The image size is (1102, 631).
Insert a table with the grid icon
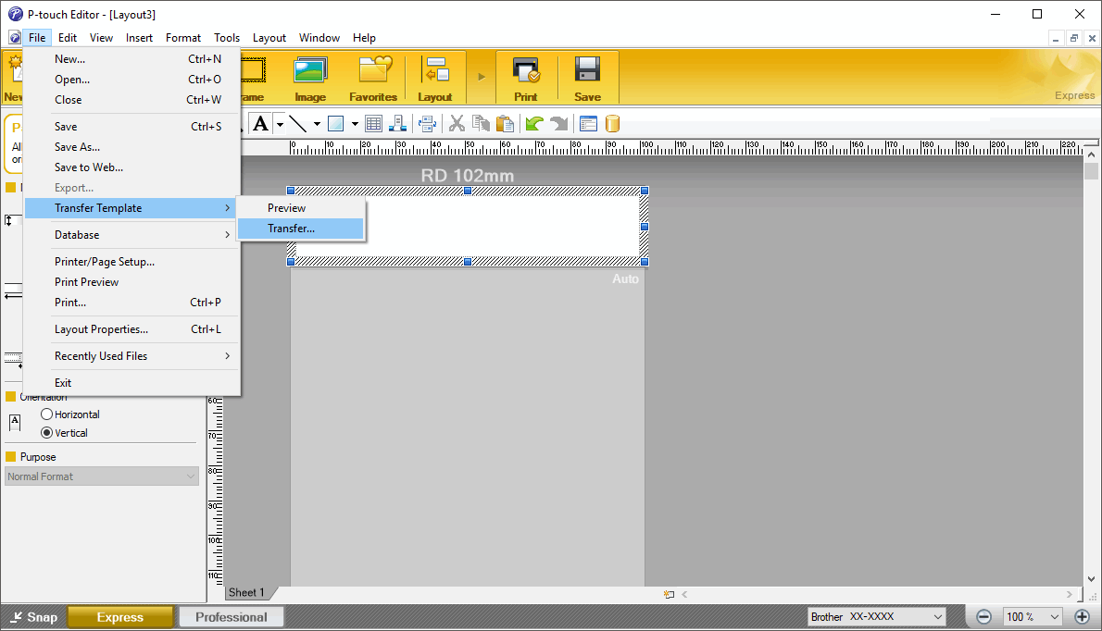tap(374, 124)
